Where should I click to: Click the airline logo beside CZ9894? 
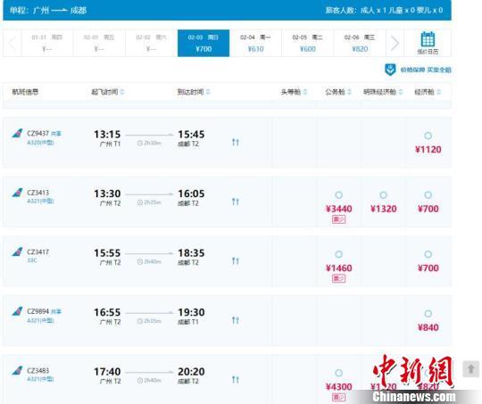17,311
